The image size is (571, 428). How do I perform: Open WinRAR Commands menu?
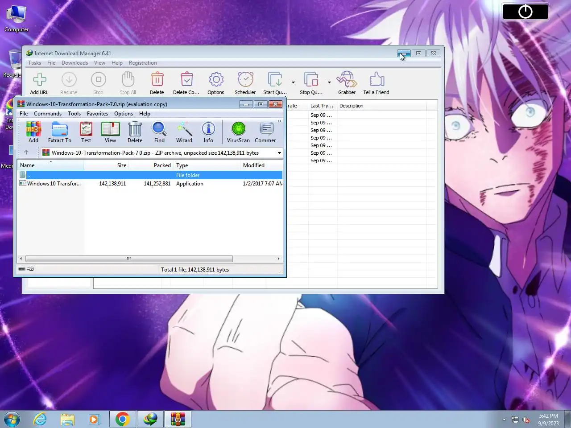pos(48,114)
